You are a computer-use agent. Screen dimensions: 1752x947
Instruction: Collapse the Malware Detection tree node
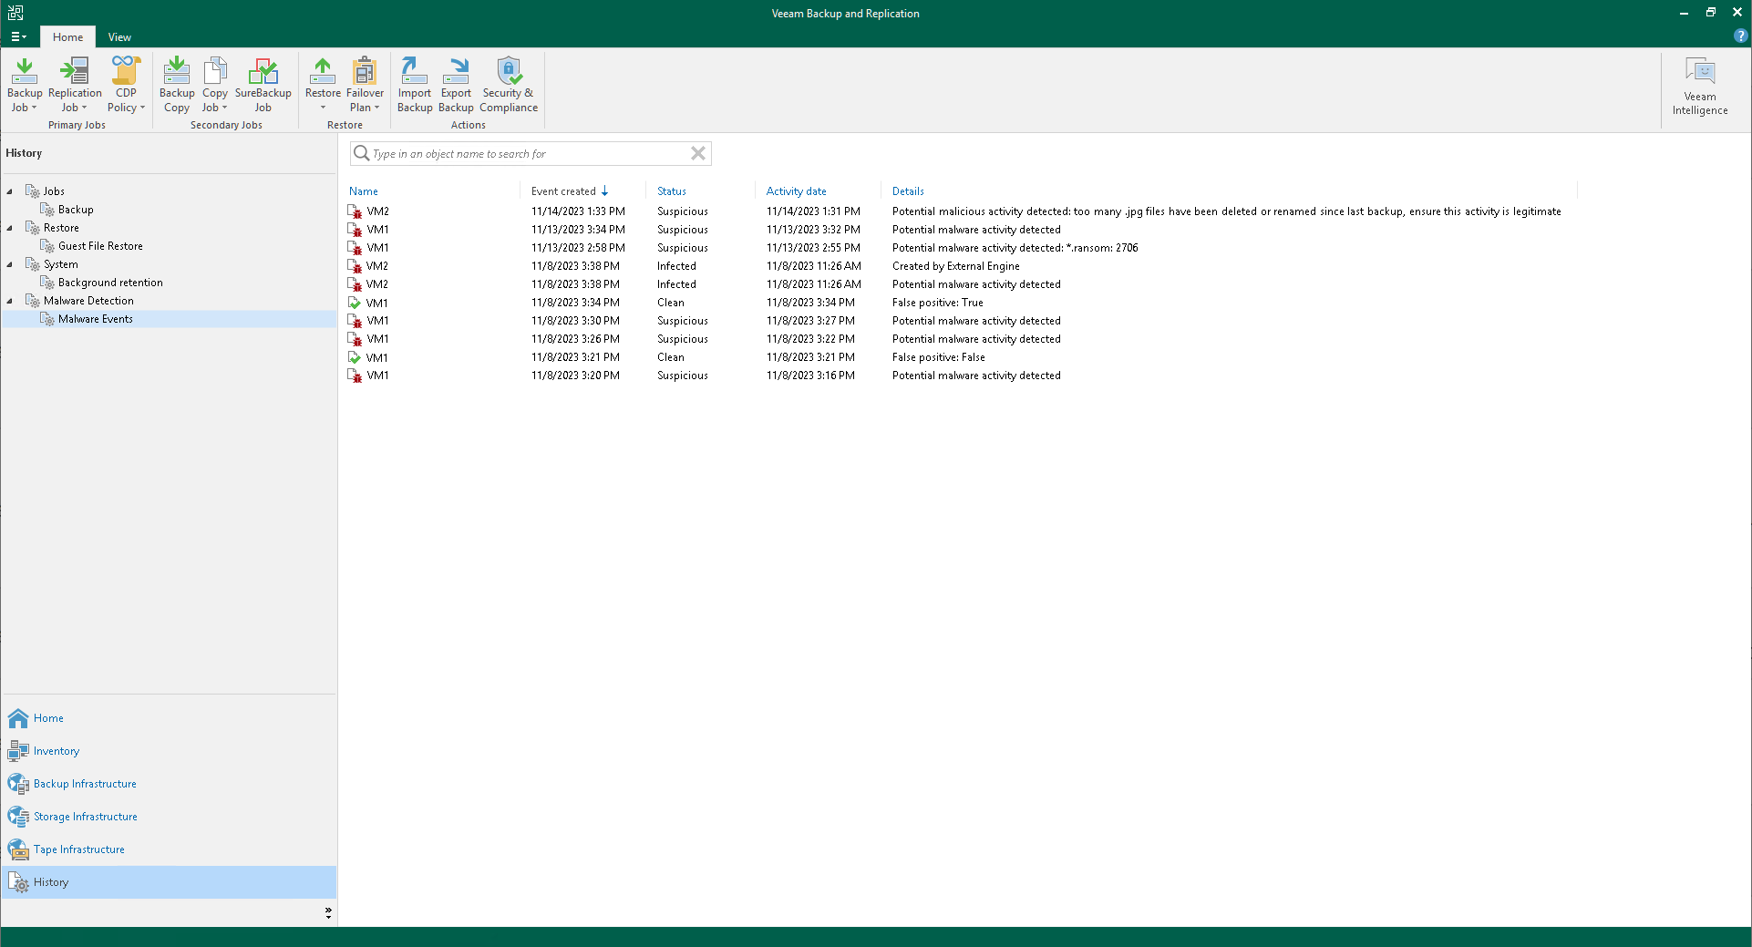pyautogui.click(x=10, y=301)
